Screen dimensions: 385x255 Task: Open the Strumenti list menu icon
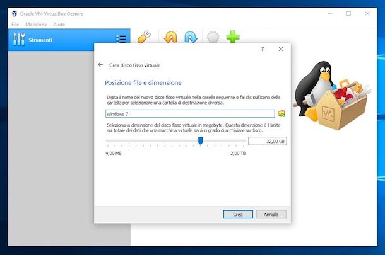[121, 39]
